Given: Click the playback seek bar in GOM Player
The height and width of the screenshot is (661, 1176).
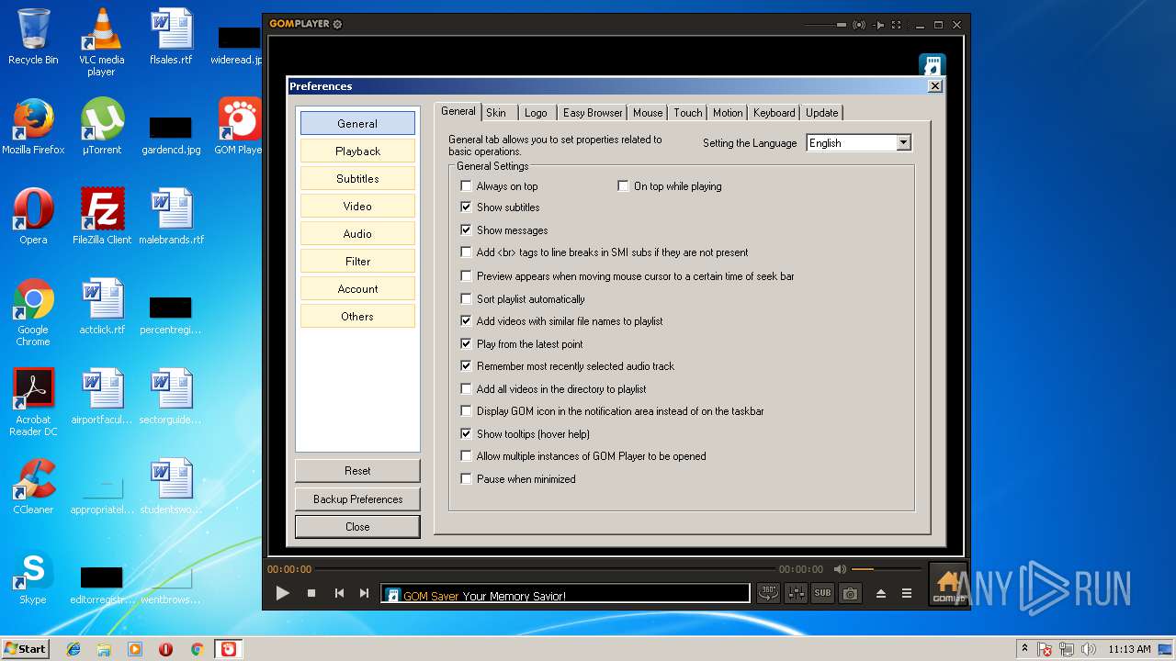Looking at the screenshot, I should (x=546, y=569).
